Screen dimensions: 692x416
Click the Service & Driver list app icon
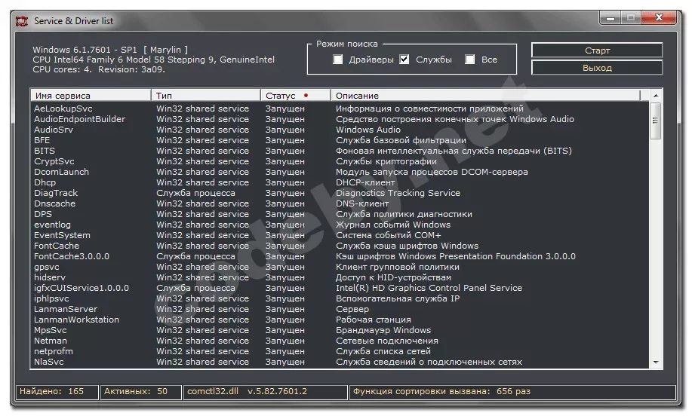22,20
